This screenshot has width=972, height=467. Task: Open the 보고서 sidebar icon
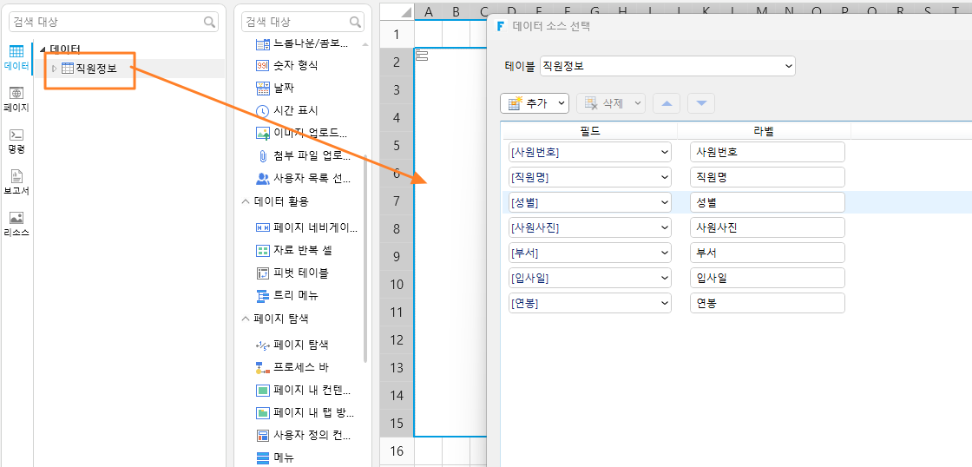[x=16, y=182]
